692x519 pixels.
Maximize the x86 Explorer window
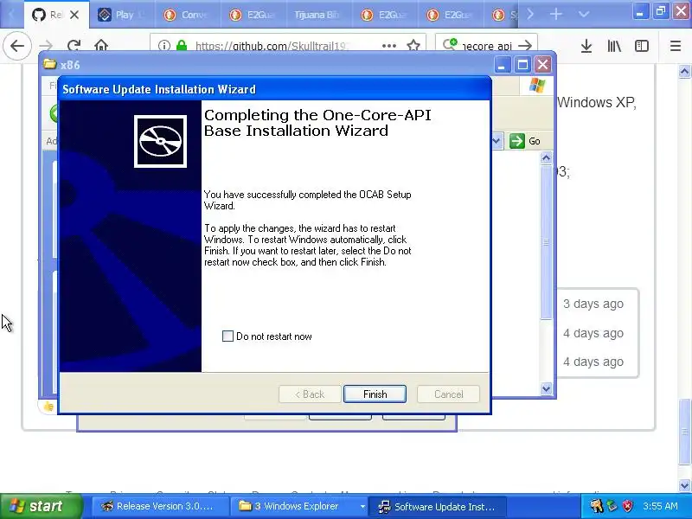coord(522,65)
